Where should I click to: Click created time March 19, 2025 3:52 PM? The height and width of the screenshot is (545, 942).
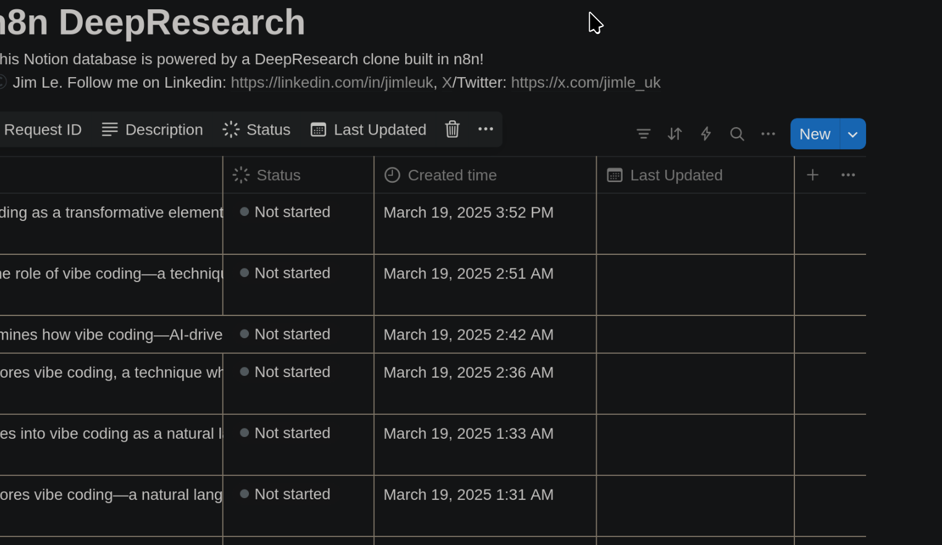468,212
